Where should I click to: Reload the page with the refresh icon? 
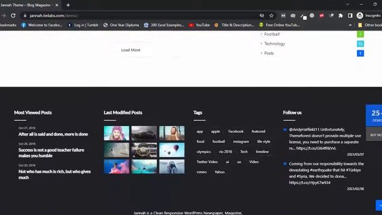[x=13, y=16]
